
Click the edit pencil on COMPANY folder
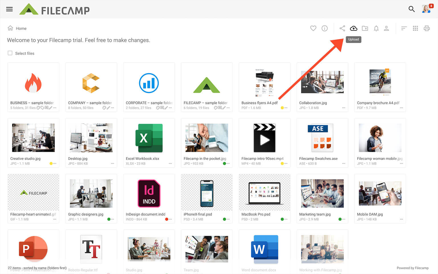(109, 108)
